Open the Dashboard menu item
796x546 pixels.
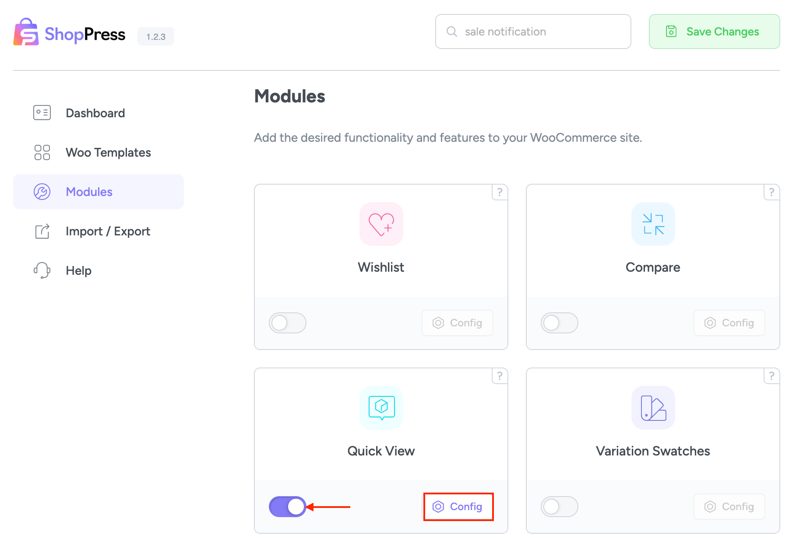click(95, 113)
